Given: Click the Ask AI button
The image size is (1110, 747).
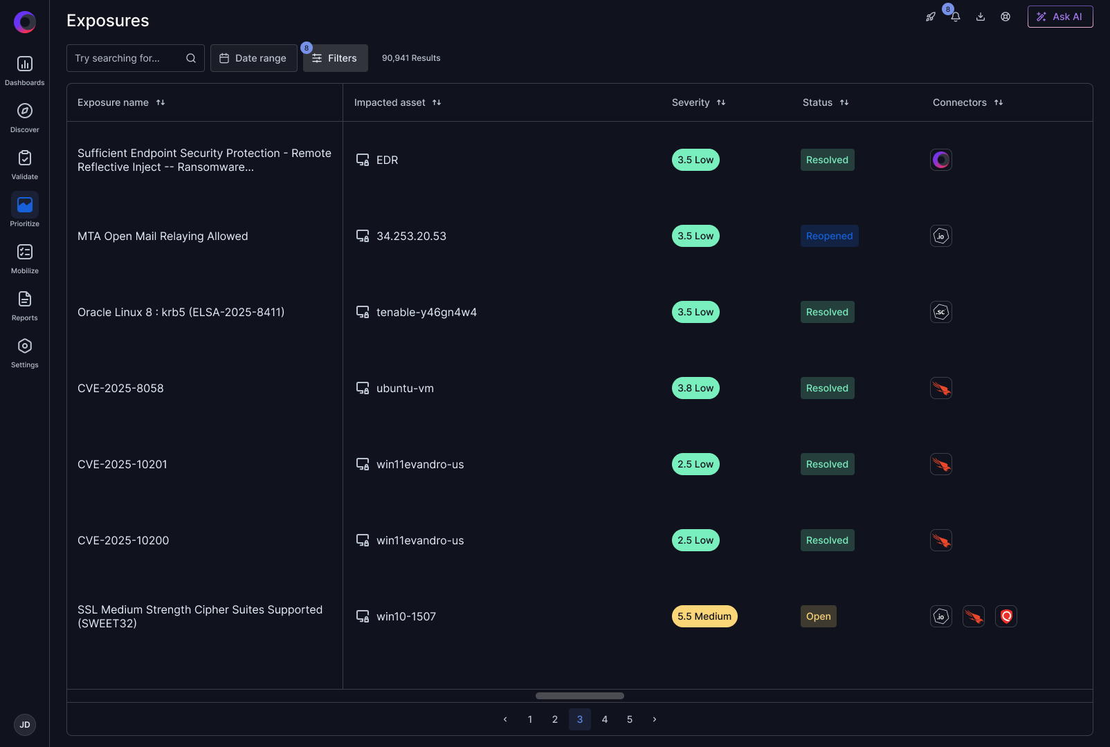Looking at the screenshot, I should tap(1059, 17).
